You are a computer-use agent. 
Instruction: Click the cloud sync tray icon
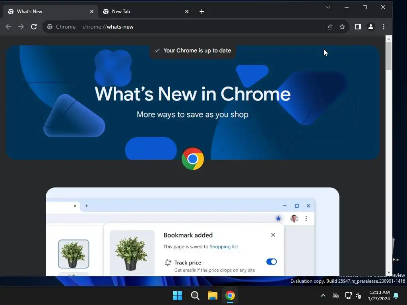click(336, 295)
